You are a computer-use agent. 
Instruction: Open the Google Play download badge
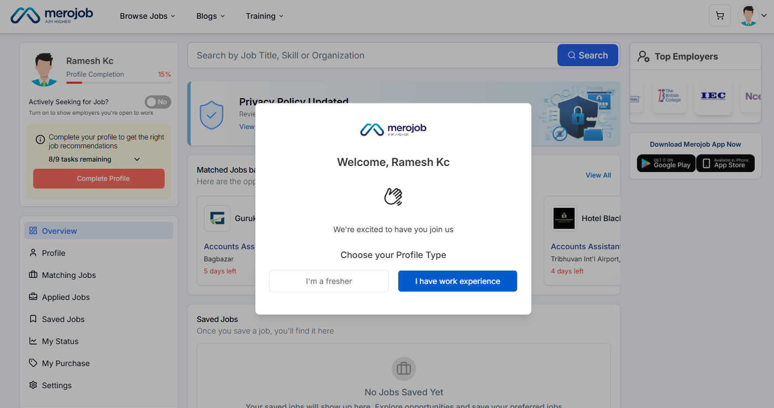click(665, 163)
